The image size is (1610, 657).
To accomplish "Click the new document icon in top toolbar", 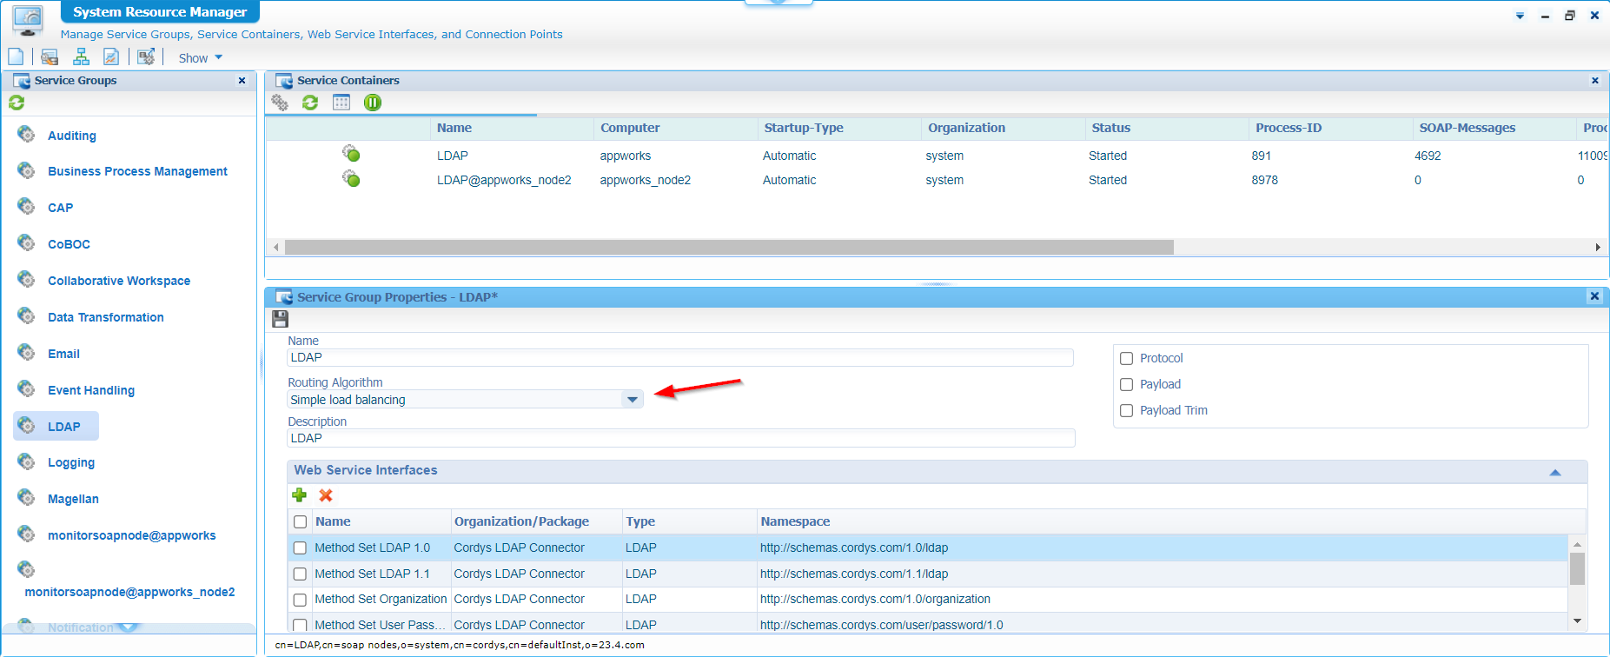I will [16, 57].
